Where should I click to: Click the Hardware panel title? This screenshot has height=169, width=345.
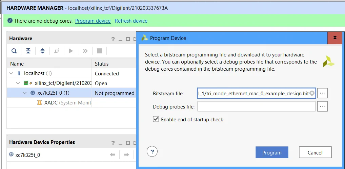[x=21, y=39]
